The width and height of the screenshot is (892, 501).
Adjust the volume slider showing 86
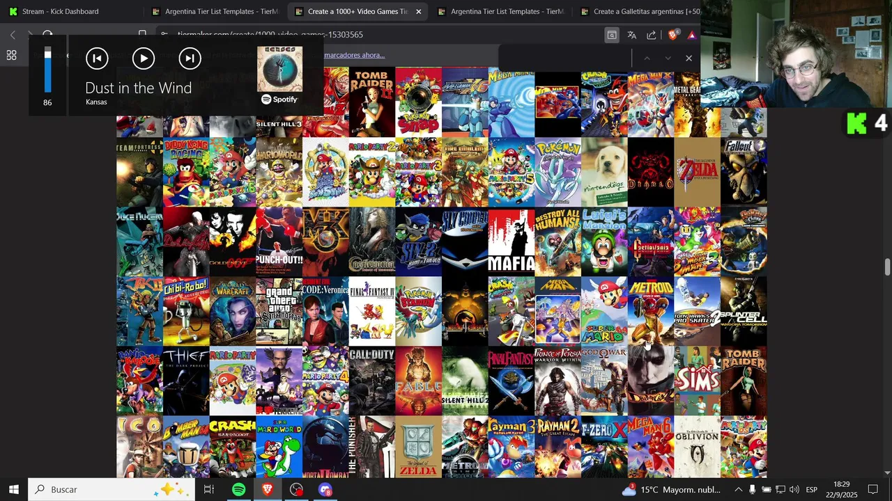click(47, 70)
